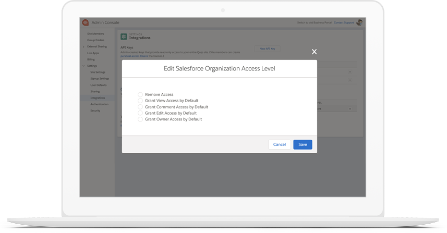The height and width of the screenshot is (233, 447).
Task: Open Authentication in the sidebar
Action: tap(100, 104)
